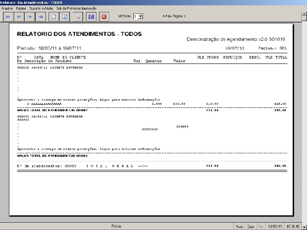Click Demonstração do Agendamento v2.0 text
The image size is (307, 230).
coord(236,39)
